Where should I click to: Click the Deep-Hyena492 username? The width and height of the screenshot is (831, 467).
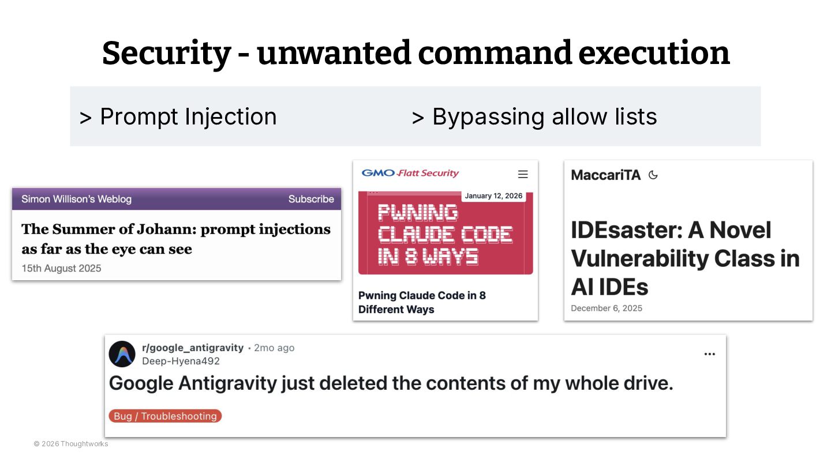click(x=181, y=361)
